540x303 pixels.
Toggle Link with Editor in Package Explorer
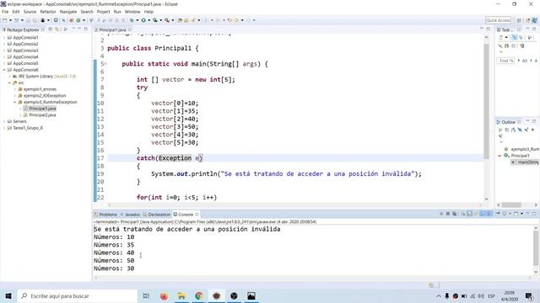57,29
